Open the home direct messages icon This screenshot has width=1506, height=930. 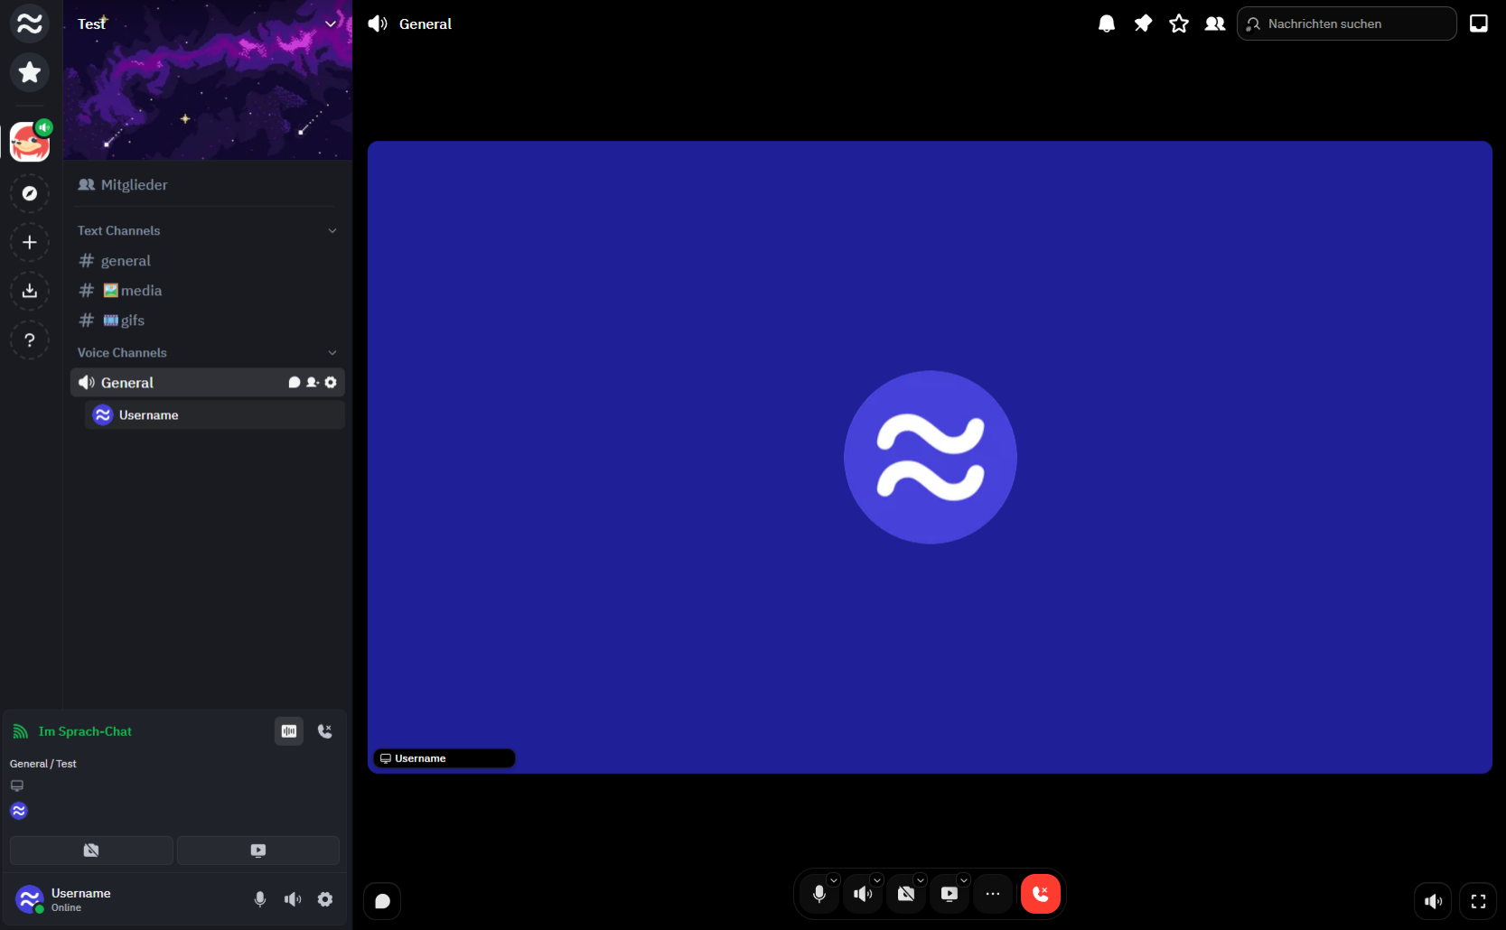coord(30,23)
